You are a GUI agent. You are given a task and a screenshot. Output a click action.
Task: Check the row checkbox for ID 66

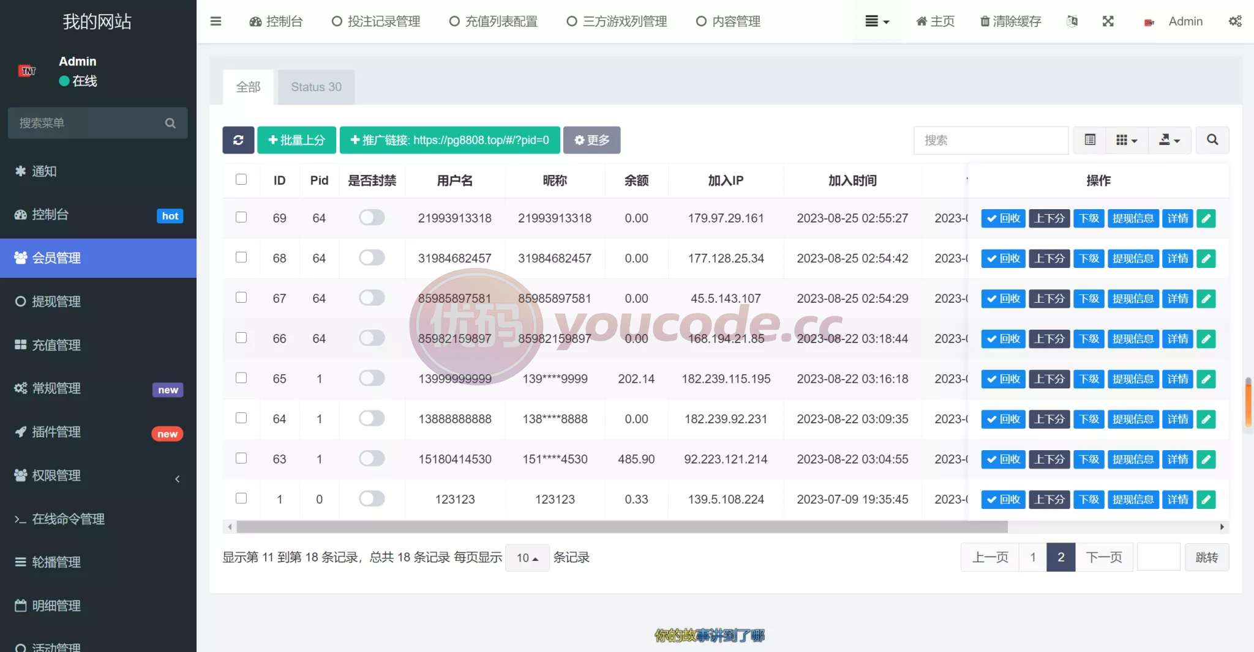241,338
